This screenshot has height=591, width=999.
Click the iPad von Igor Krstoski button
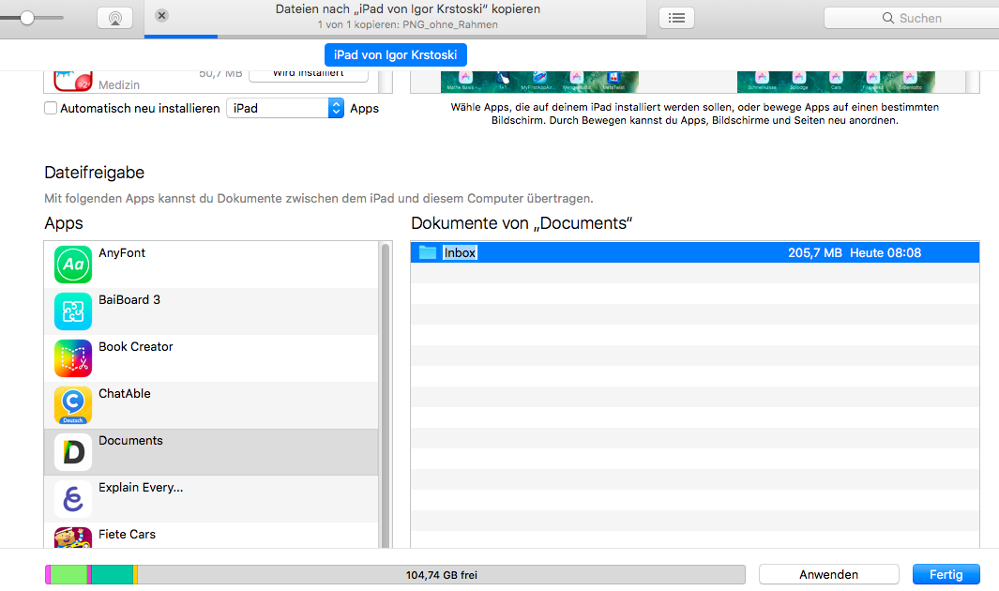click(396, 54)
